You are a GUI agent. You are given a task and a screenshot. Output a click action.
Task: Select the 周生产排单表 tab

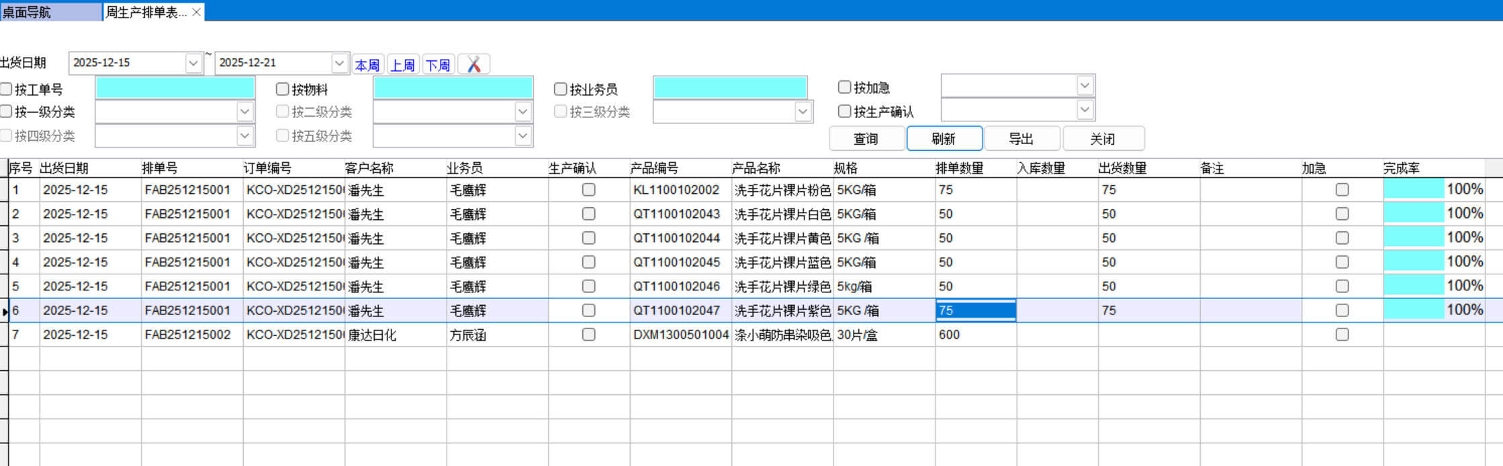pos(146,12)
